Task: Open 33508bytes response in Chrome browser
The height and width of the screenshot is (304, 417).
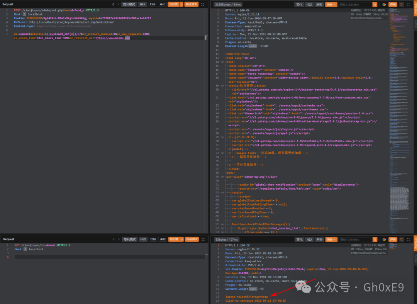Action: (384, 5)
